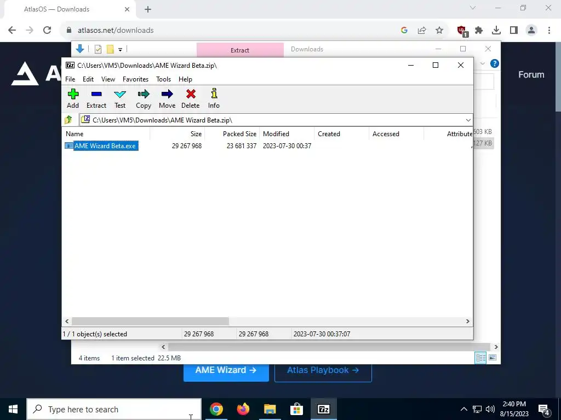Open the Chrome profile avatar
The height and width of the screenshot is (420, 561).
pos(531,31)
